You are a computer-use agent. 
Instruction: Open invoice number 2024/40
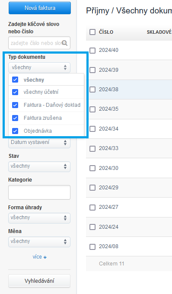[108, 50]
